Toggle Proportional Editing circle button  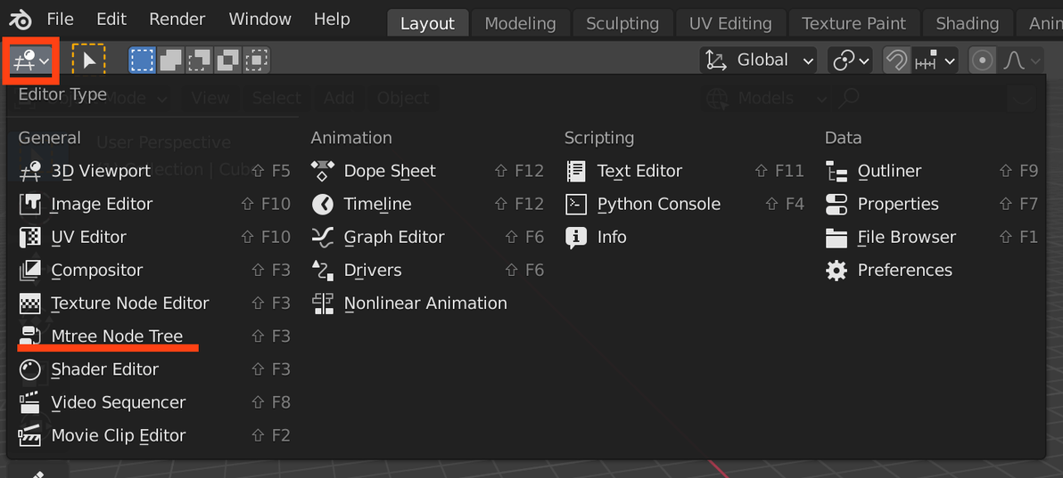point(982,61)
